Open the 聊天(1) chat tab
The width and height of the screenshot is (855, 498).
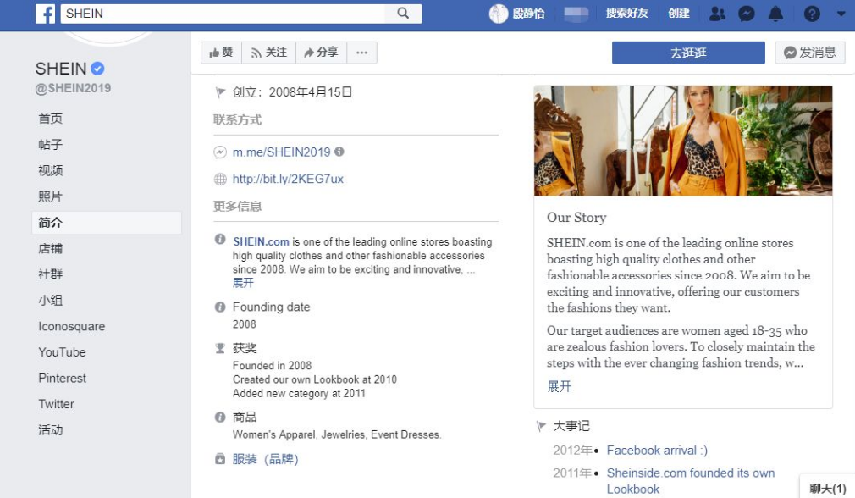coord(827,488)
